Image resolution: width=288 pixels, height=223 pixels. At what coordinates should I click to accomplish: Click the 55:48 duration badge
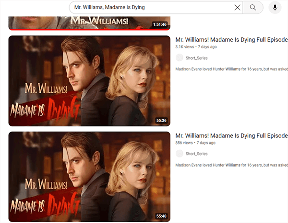click(161, 216)
